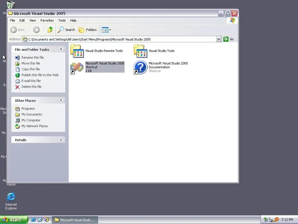The width and height of the screenshot is (298, 224).
Task: Click the Publish to Web globe icon
Action: pos(17,75)
